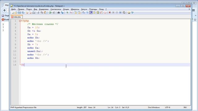Click 'length : 207' in the status bar
Screen dimensions: 198x111
[82, 108]
